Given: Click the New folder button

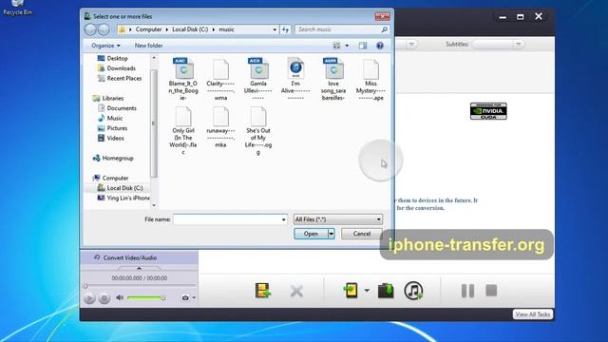Looking at the screenshot, I should tap(148, 46).
